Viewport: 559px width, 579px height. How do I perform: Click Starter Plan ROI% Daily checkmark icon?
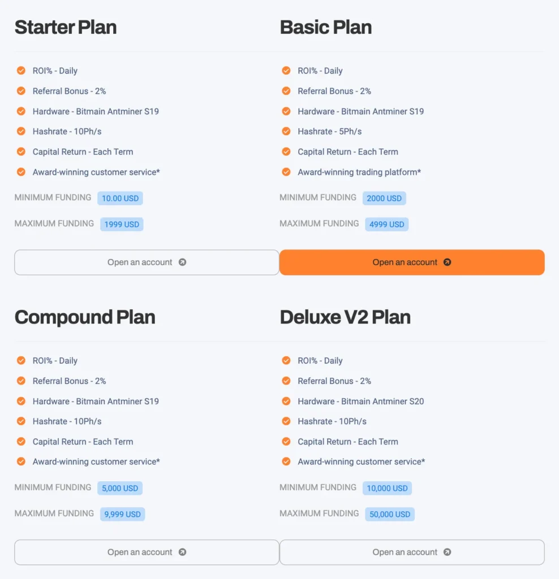click(21, 71)
